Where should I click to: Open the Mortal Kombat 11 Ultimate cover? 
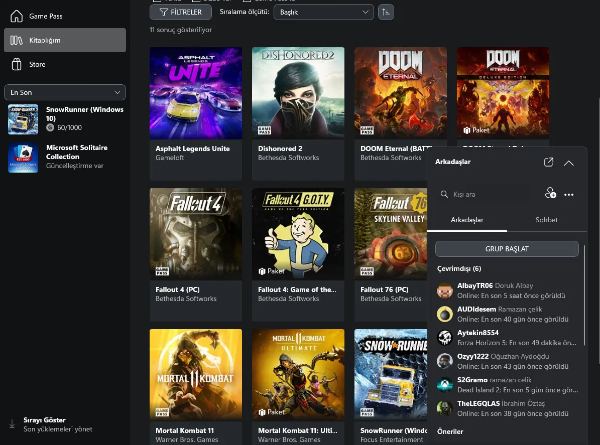pyautogui.click(x=298, y=375)
